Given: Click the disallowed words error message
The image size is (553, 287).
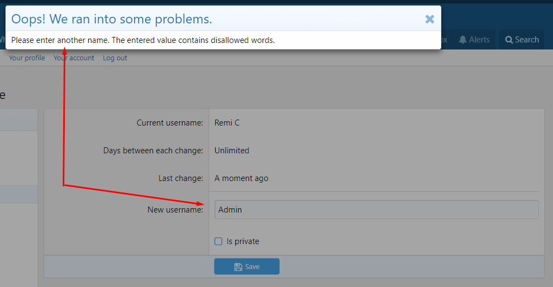Looking at the screenshot, I should pos(143,40).
